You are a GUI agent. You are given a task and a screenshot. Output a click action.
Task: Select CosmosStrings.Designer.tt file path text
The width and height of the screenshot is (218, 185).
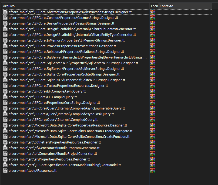coord(63,18)
